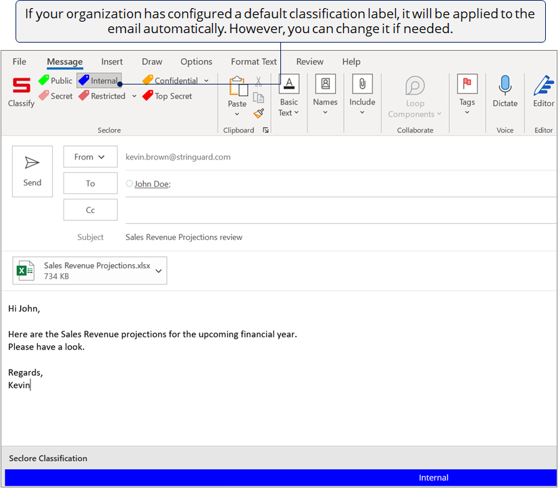Open the Sales Revenue Projections.xlsx attachment menu
The height and width of the screenshot is (488, 558).
point(159,271)
